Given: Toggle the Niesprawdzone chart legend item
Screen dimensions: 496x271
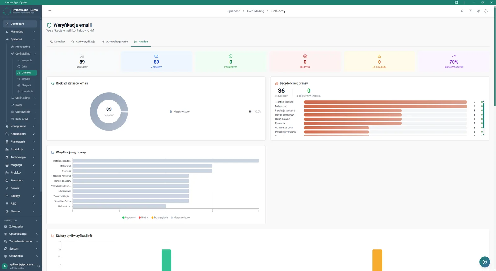Looking at the screenshot, I should click(x=180, y=218).
